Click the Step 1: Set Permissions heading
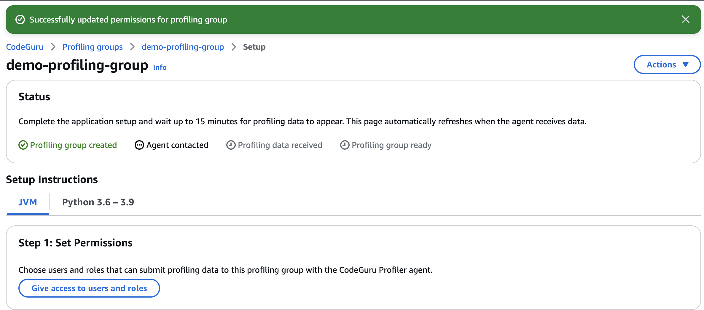704x310 pixels. click(75, 243)
